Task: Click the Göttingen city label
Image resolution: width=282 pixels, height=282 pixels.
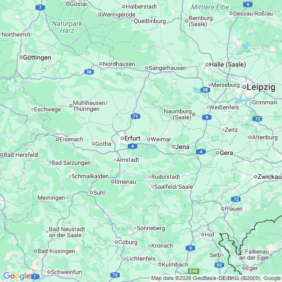Action: [37, 57]
